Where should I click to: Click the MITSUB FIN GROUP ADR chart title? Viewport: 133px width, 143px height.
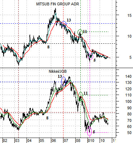[x=57, y=4]
